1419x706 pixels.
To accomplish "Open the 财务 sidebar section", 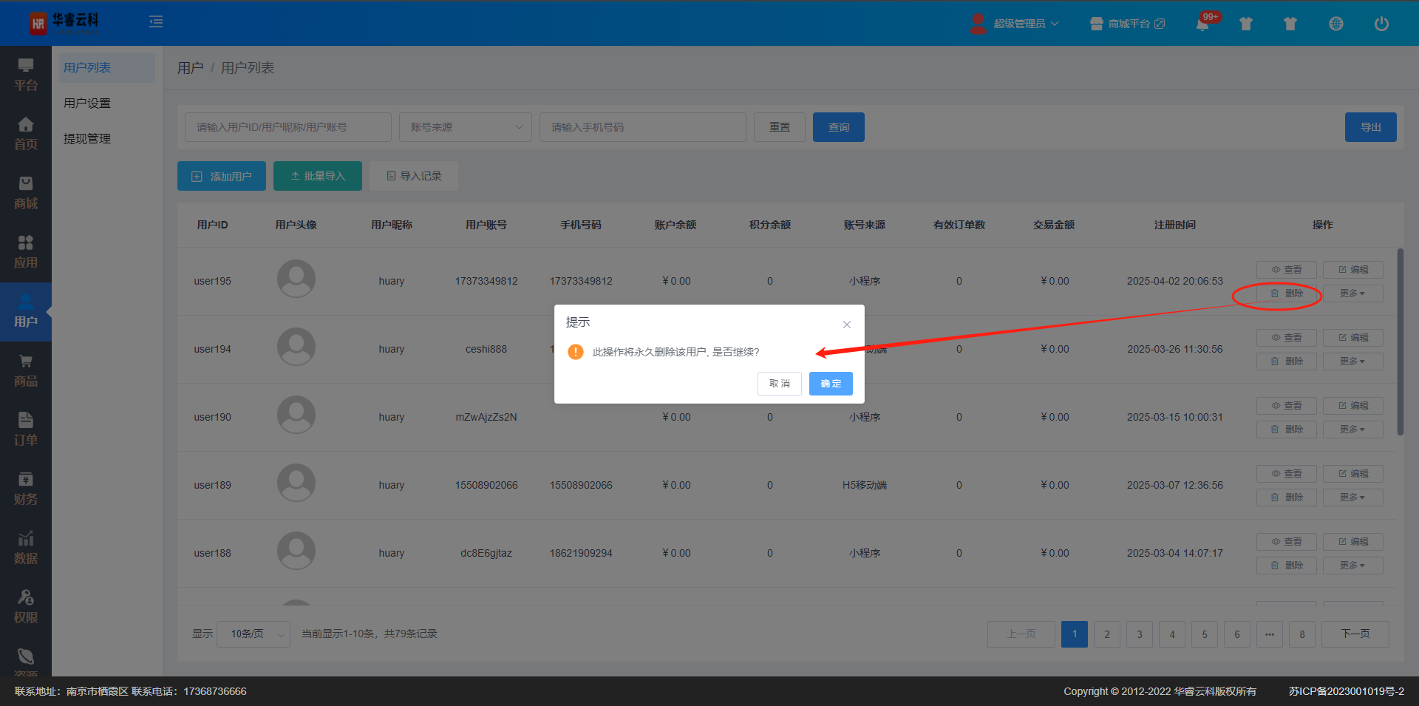I will [26, 489].
